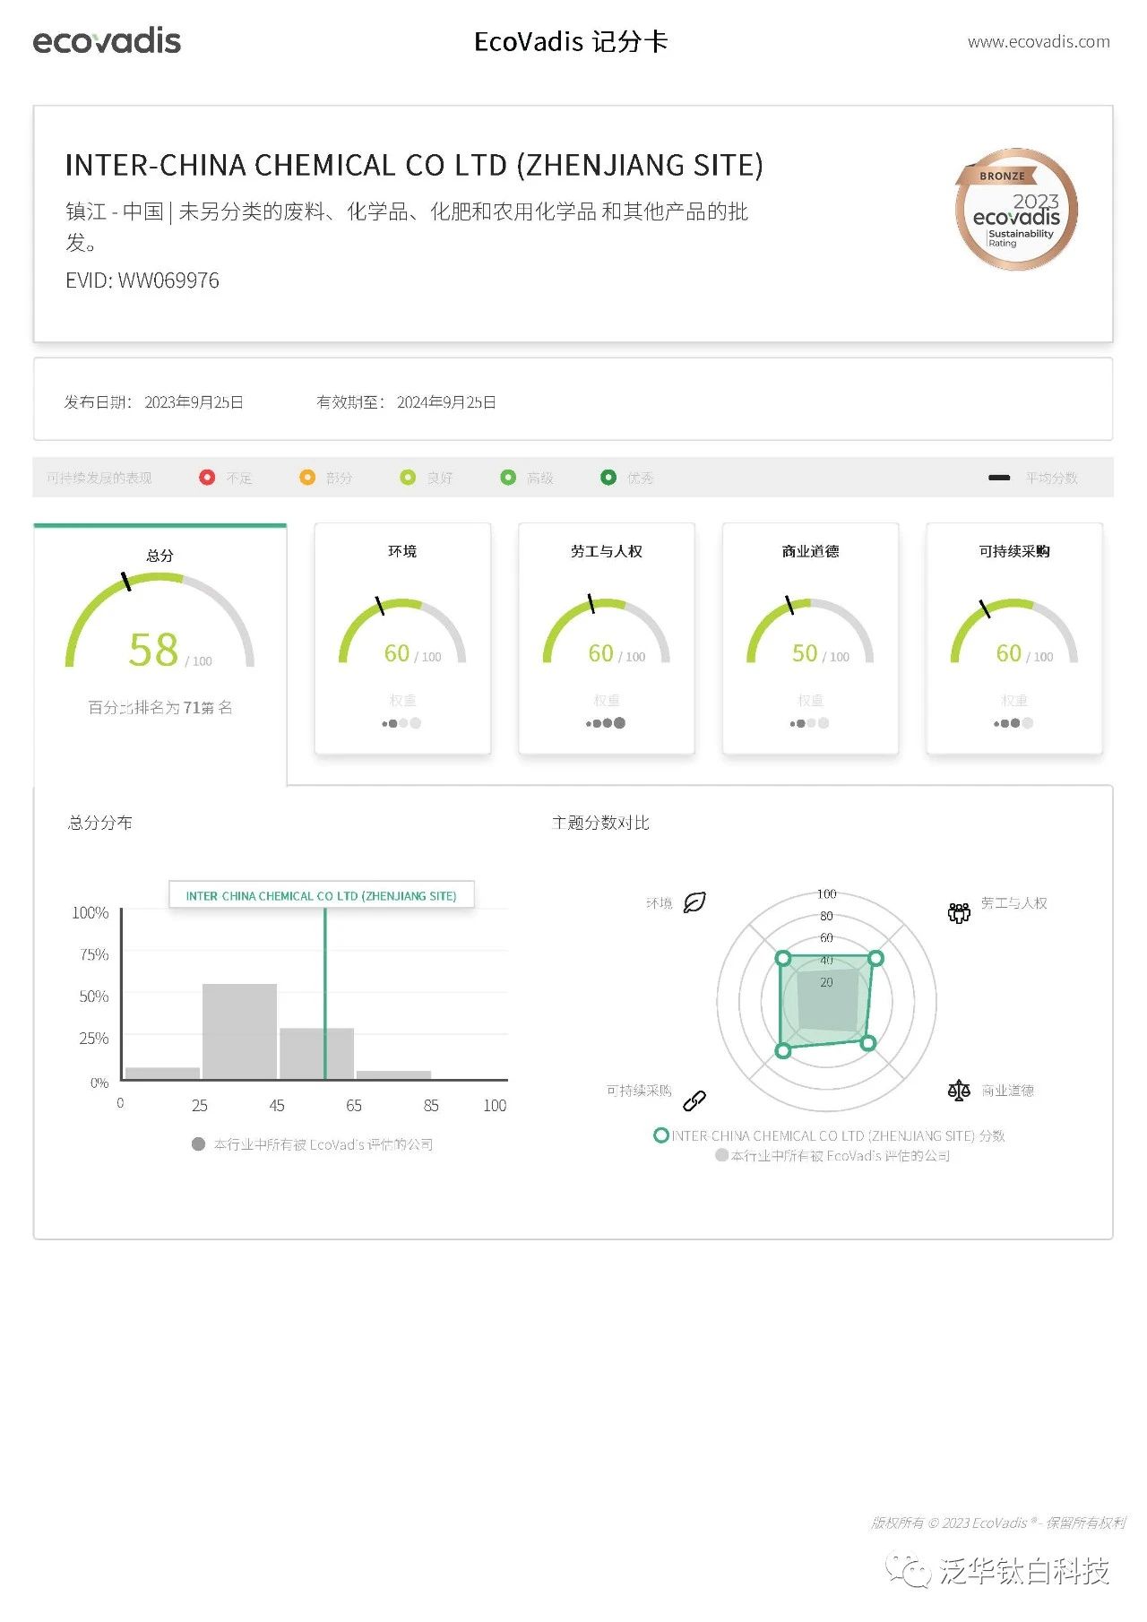Click the INTER CHINA CHEMICAL histogram tooltip label
The image size is (1147, 1622).
pyautogui.click(x=322, y=895)
